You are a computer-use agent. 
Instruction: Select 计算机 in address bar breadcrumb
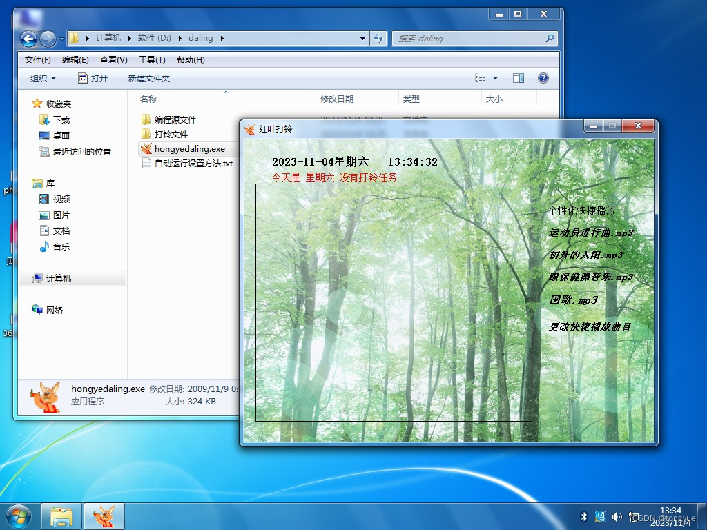tap(108, 38)
